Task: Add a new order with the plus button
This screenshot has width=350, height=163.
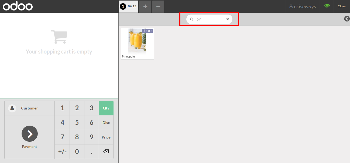Action: tap(145, 6)
